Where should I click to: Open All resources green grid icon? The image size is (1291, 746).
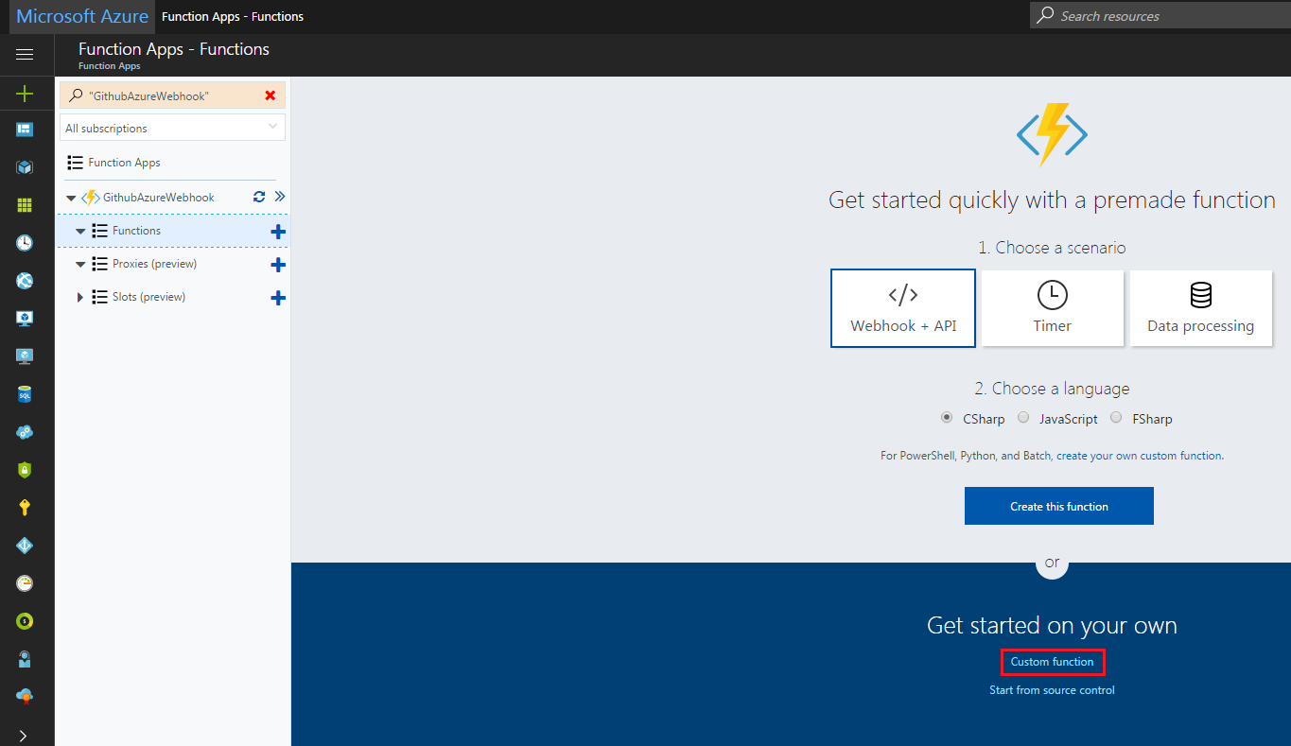click(25, 205)
